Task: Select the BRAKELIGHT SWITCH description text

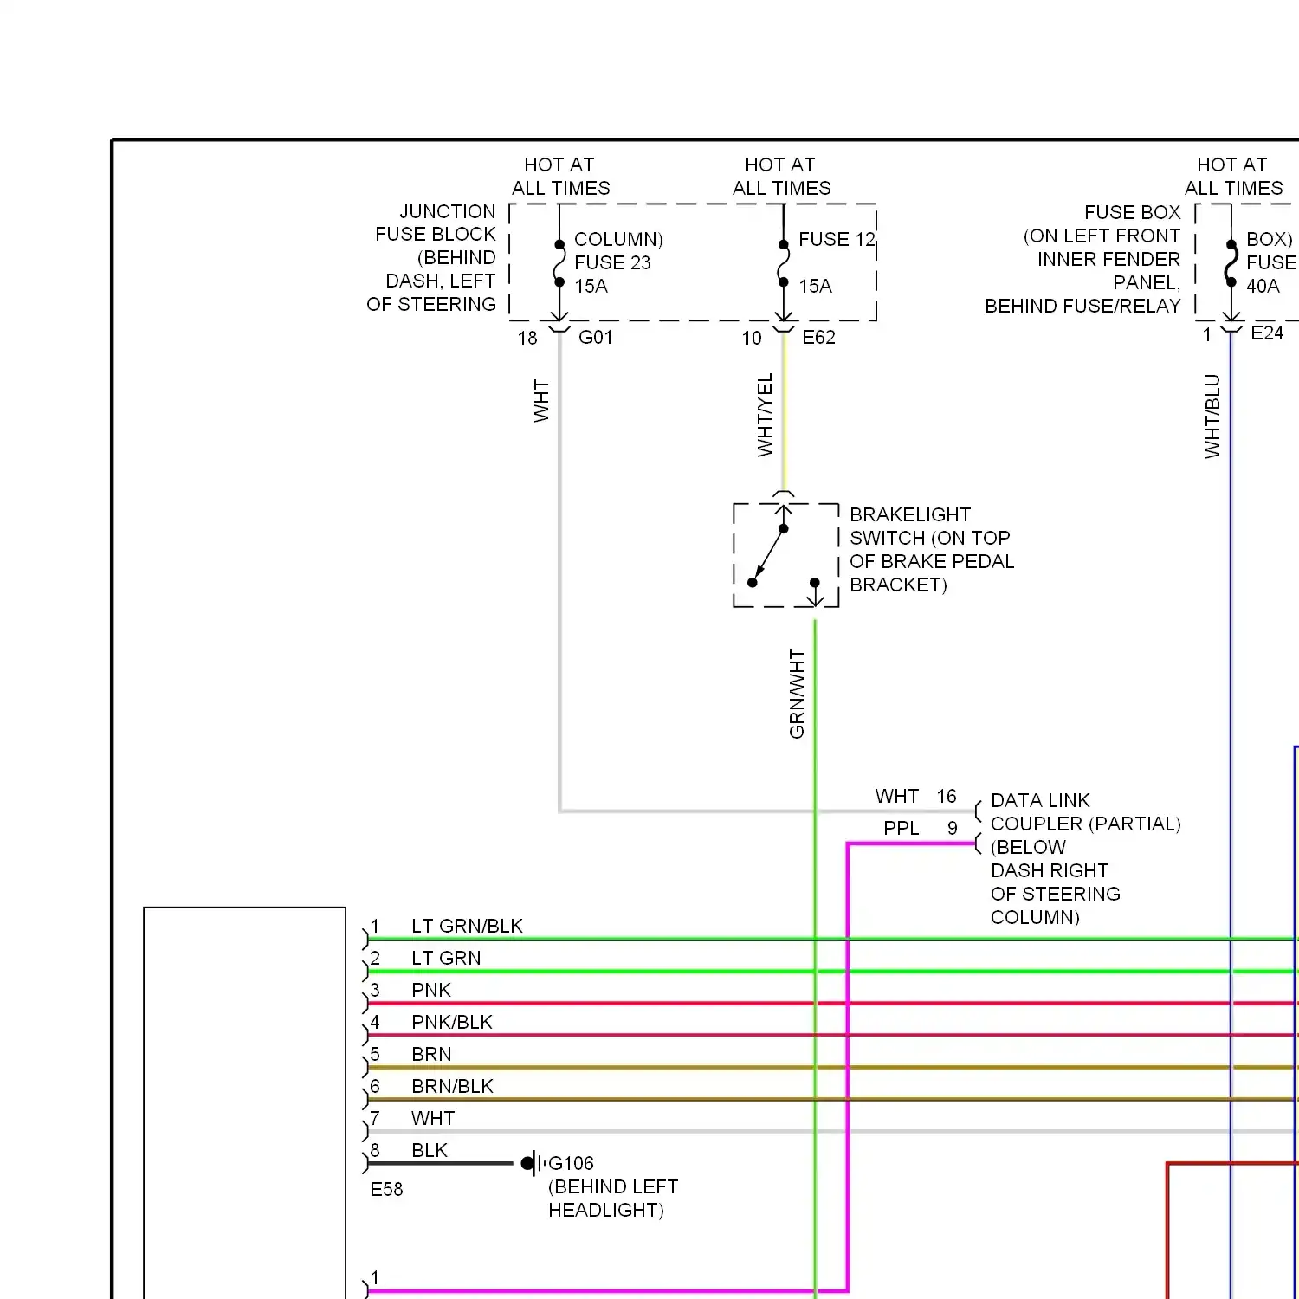Action: (x=932, y=549)
